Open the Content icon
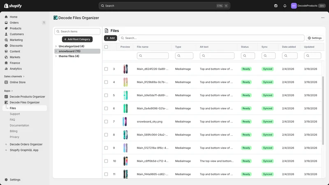 point(6,51)
